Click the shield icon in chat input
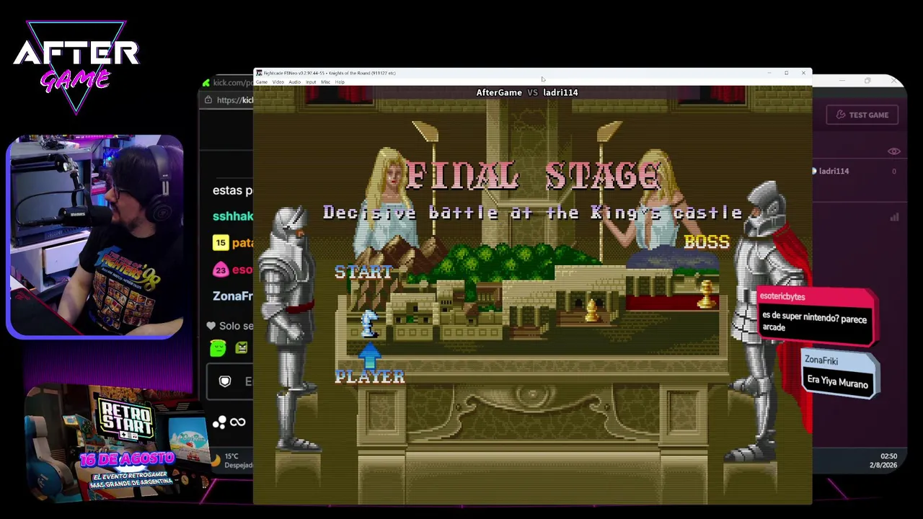923x519 pixels. [225, 381]
